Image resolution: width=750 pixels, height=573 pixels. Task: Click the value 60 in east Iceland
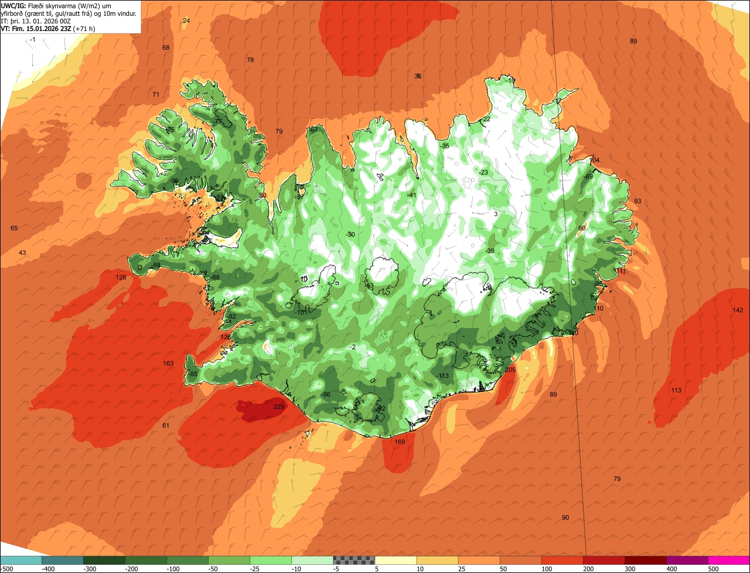click(x=582, y=228)
